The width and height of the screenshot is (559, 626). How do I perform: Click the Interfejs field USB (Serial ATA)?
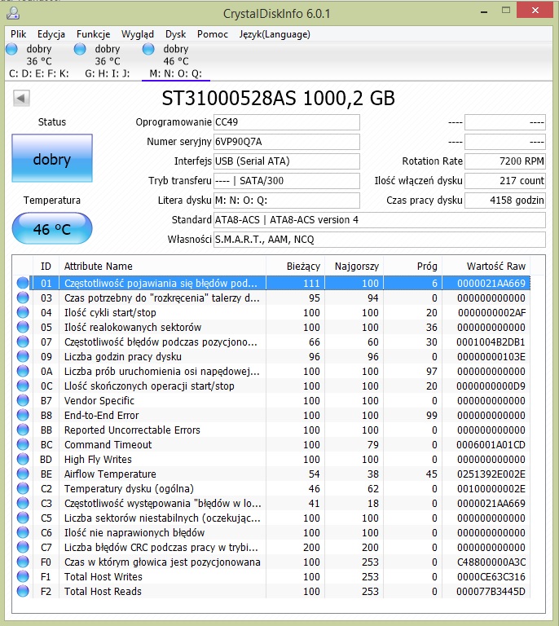click(287, 161)
